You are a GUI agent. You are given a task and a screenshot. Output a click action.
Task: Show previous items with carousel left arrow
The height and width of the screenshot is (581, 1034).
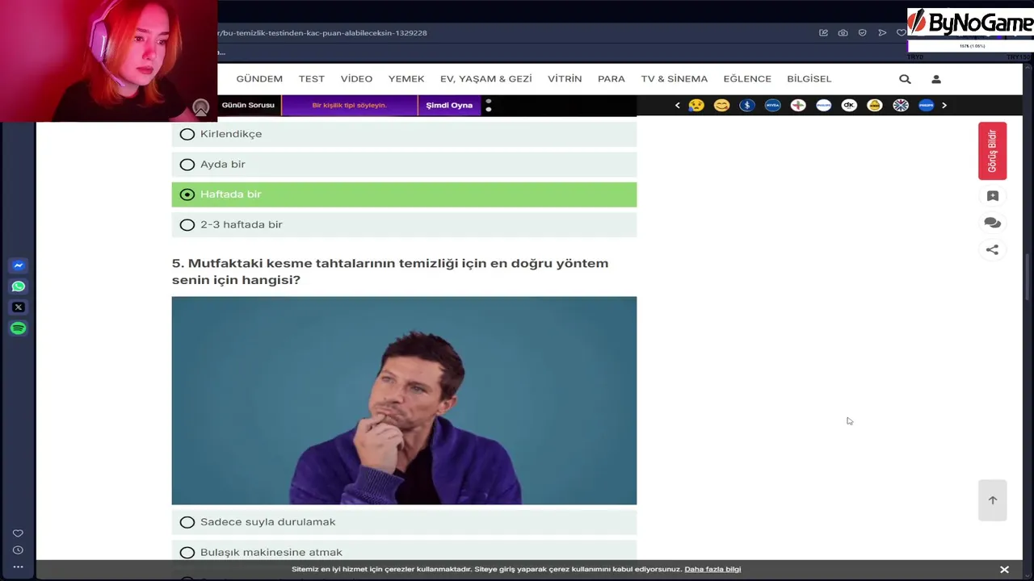[x=677, y=106]
